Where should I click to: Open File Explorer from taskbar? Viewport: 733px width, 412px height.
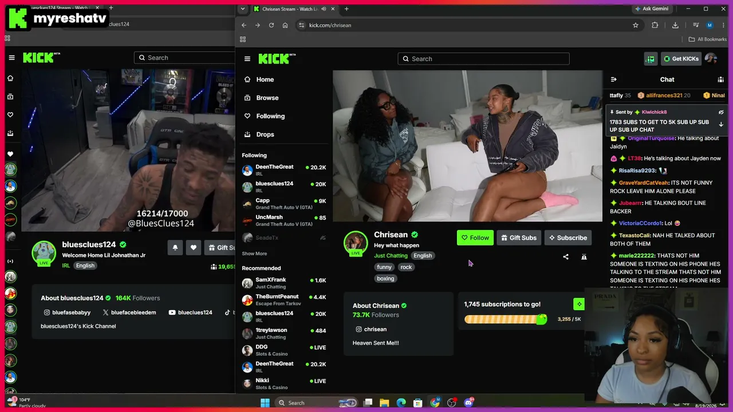click(x=384, y=403)
